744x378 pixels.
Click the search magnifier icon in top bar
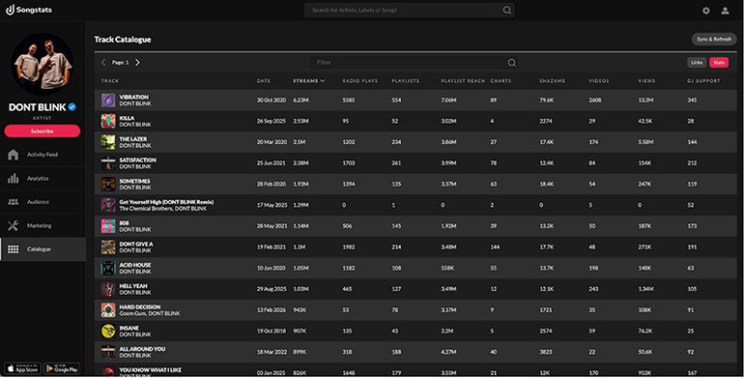pos(506,10)
